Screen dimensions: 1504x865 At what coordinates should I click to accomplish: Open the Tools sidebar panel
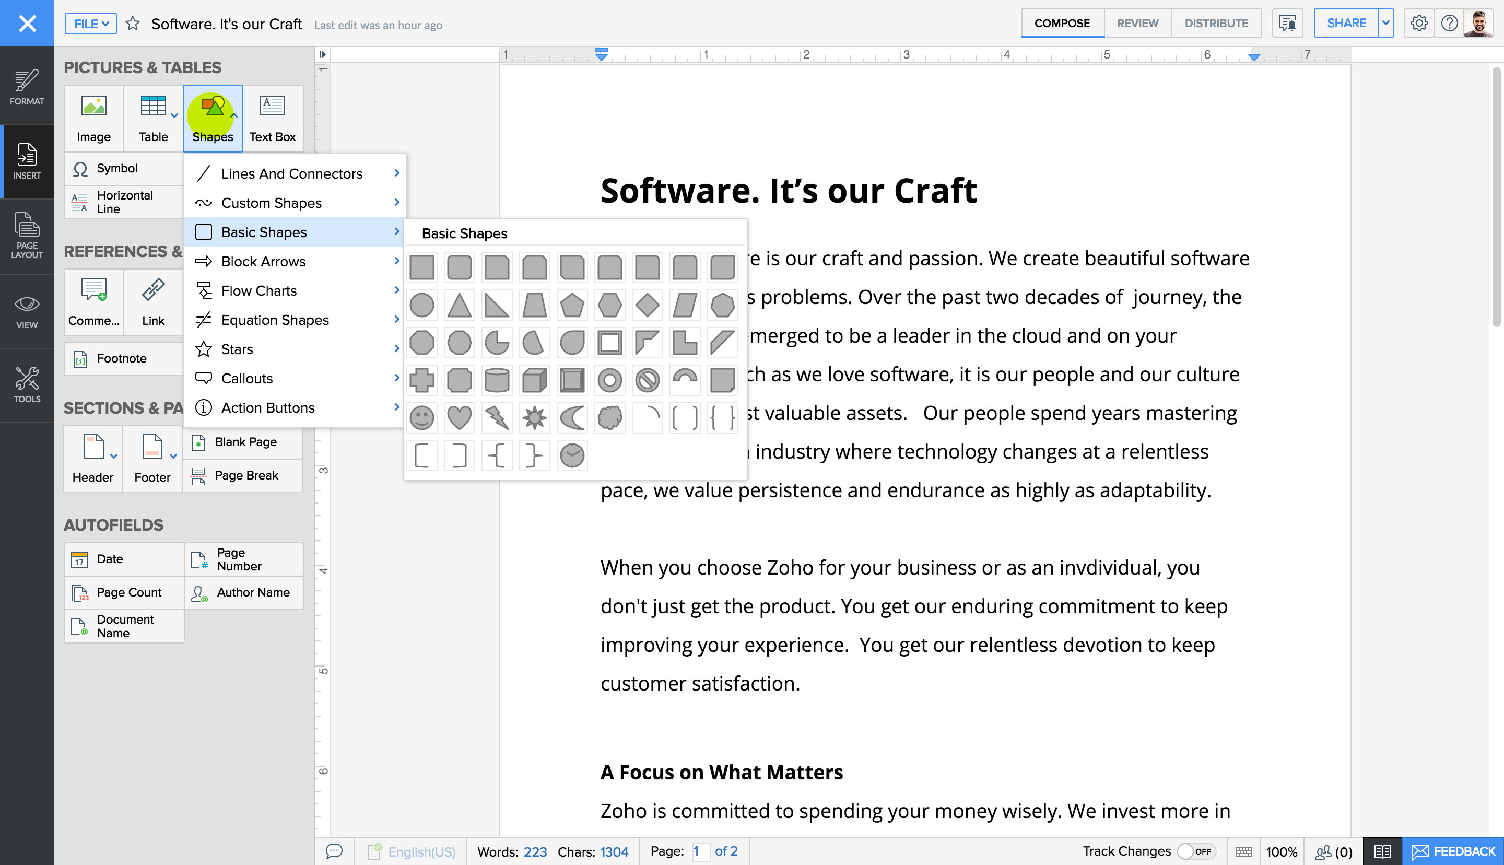click(27, 385)
